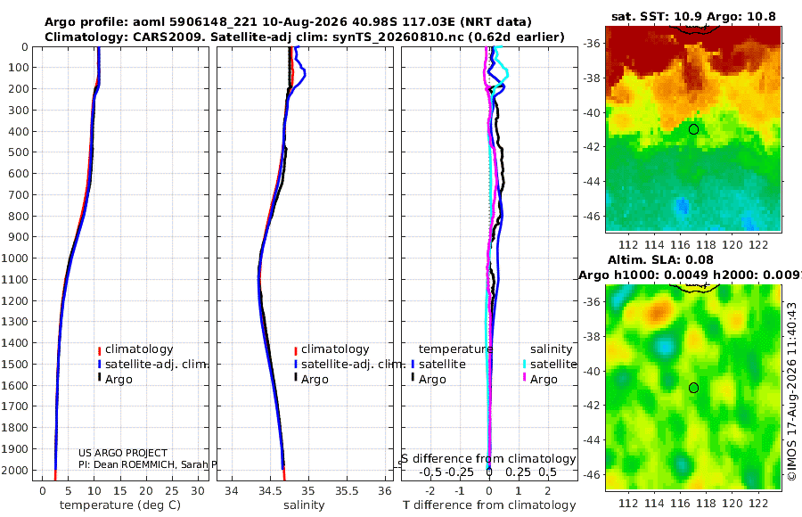Click the Argo profile title text
The image size is (802, 517).
pyautogui.click(x=288, y=22)
